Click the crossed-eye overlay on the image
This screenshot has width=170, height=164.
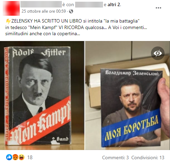pyautogui.click(x=158, y=53)
